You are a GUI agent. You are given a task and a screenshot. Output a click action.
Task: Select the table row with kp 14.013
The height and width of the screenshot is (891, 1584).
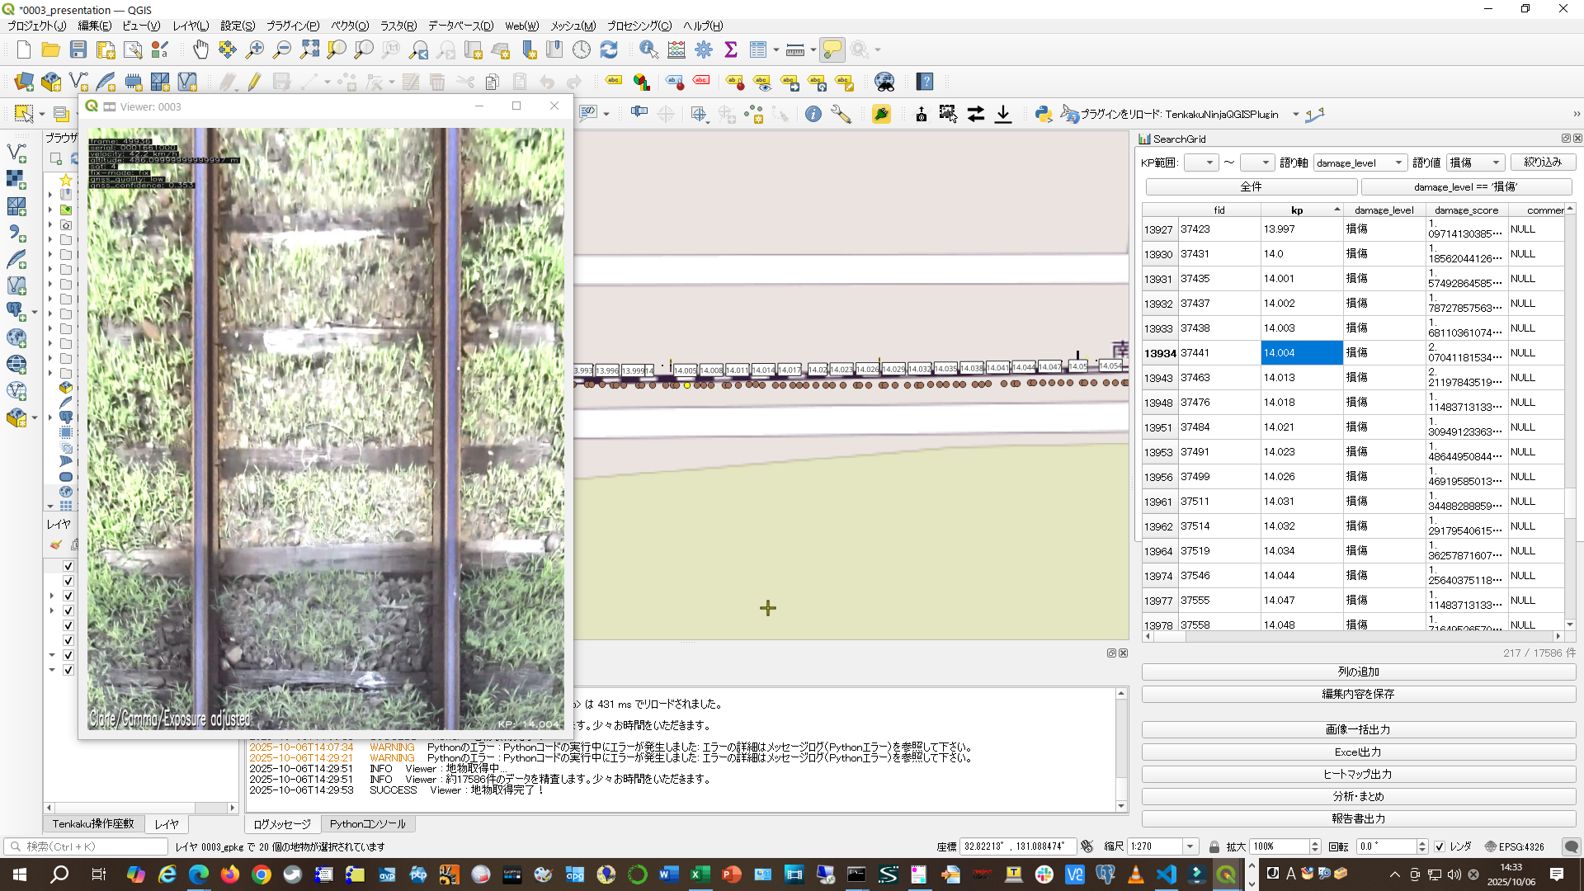[x=1280, y=378]
